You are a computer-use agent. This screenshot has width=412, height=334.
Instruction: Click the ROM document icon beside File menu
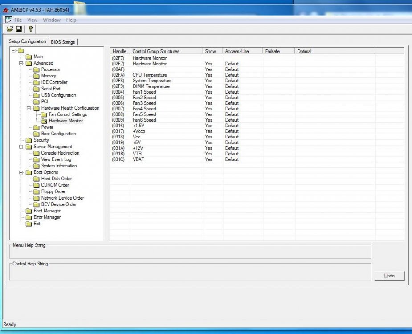pos(8,20)
